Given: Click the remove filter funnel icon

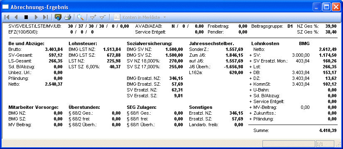Looking at the screenshot, I should pos(103,17).
